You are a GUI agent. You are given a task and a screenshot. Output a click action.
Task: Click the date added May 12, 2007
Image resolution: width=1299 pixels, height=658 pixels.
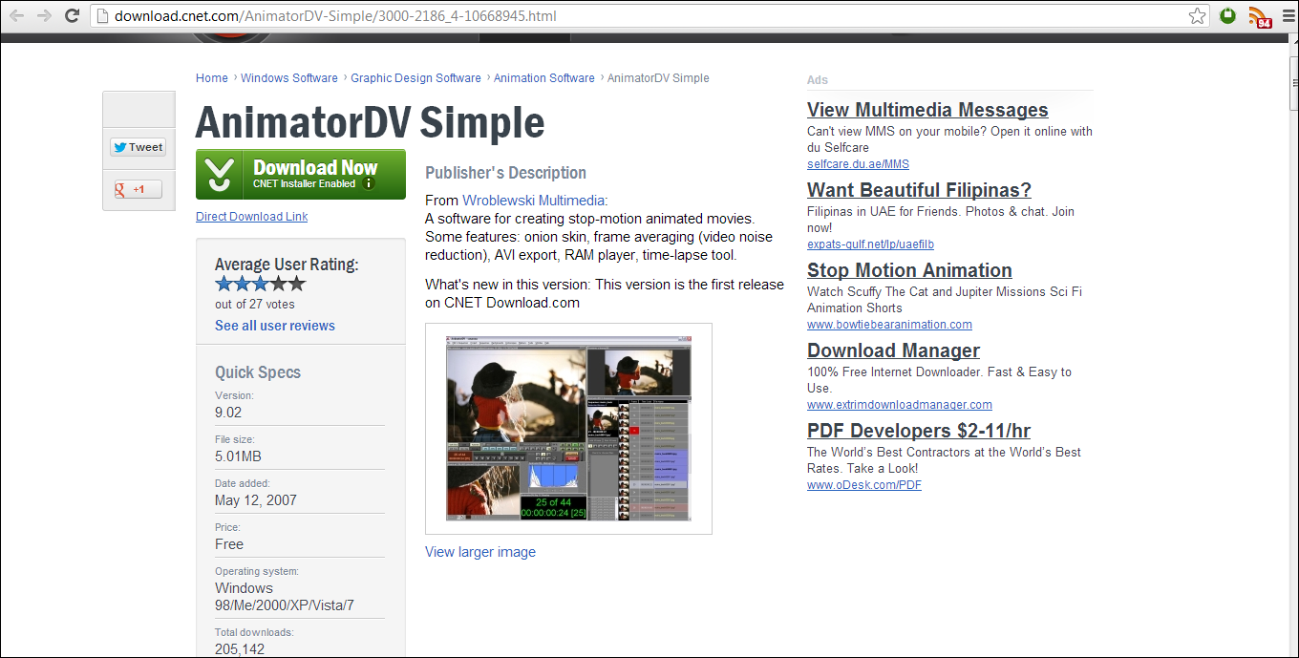tap(256, 500)
